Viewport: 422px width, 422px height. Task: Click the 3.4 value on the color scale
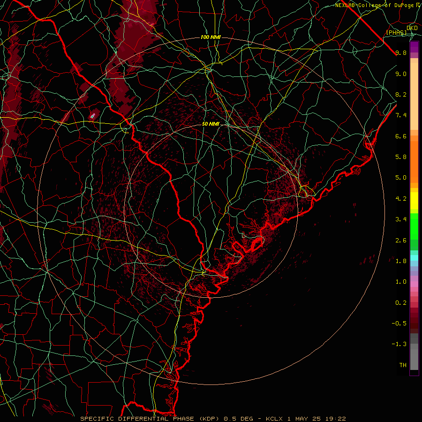[401, 219]
